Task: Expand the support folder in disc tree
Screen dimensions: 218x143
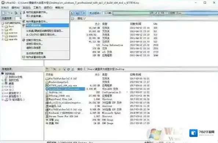Action: 3,36
